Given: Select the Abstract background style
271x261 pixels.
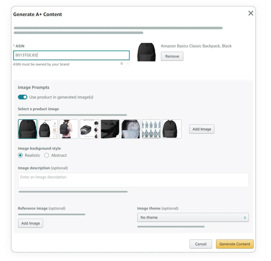Looking at the screenshot, I should point(47,155).
